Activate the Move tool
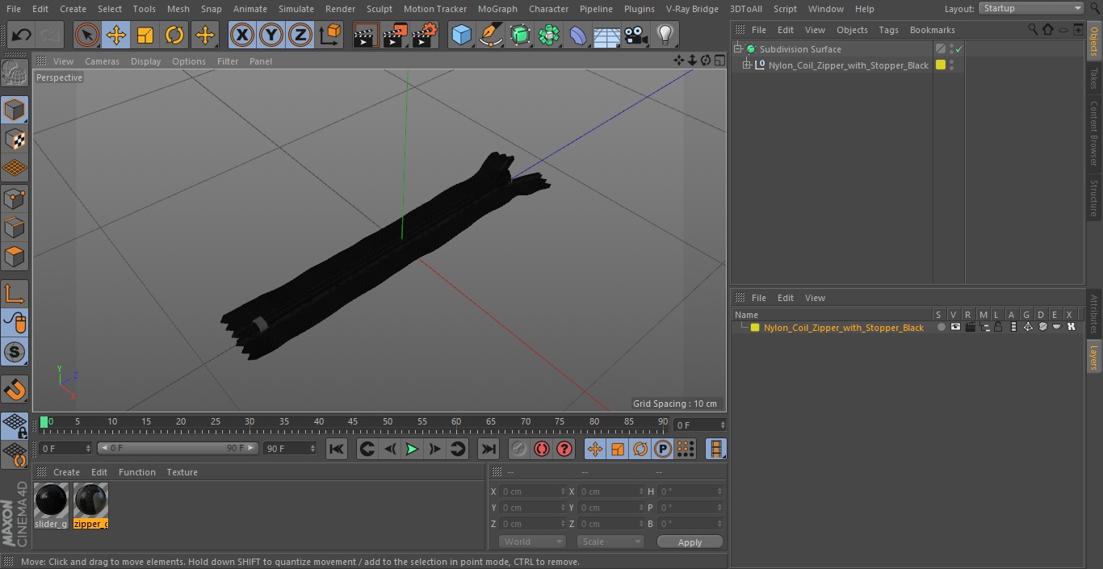 point(116,35)
